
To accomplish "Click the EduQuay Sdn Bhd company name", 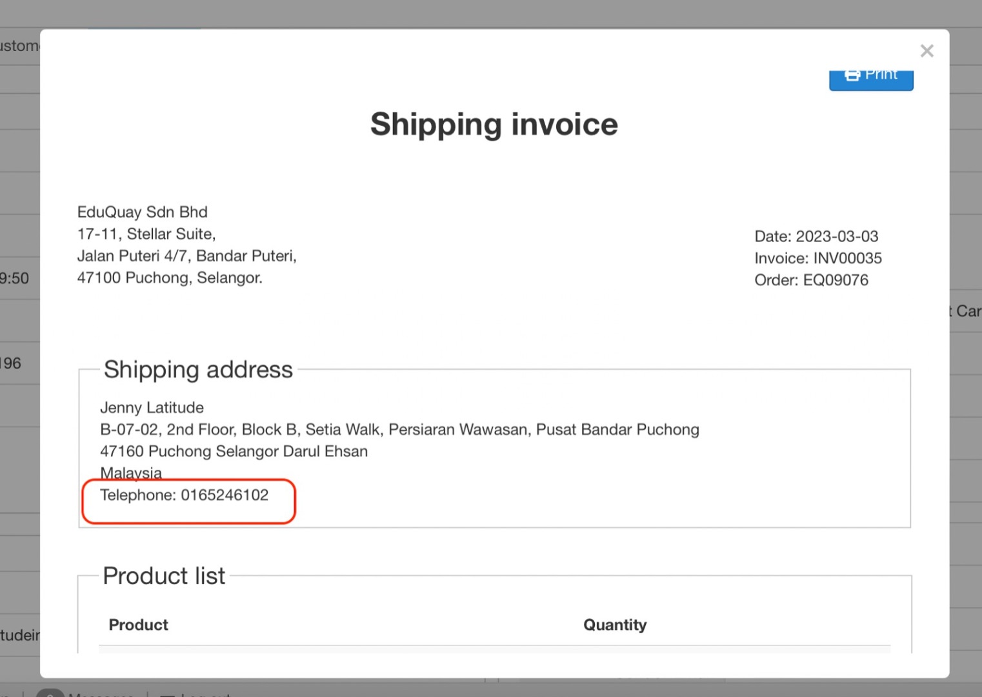I will click(142, 212).
